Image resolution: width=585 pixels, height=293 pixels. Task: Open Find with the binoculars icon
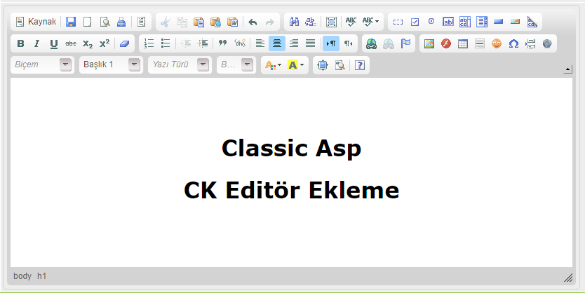(294, 22)
